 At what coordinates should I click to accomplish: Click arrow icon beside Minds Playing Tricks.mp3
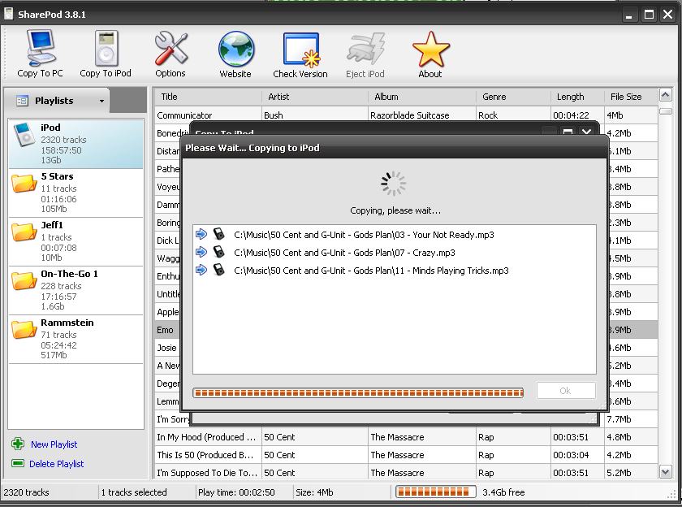201,270
